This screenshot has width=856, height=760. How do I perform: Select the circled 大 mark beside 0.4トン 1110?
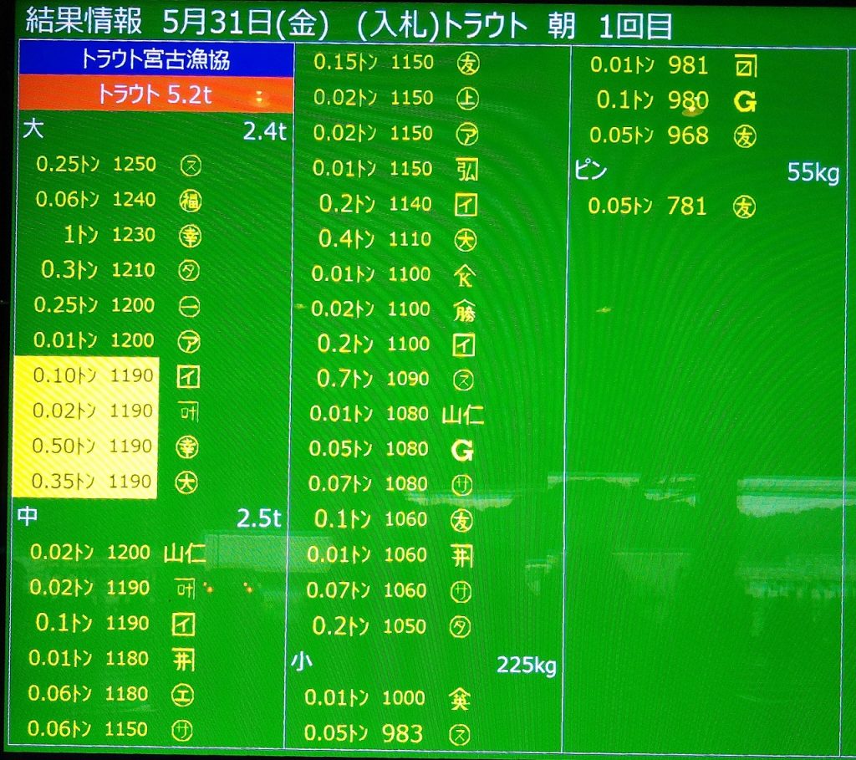465,240
